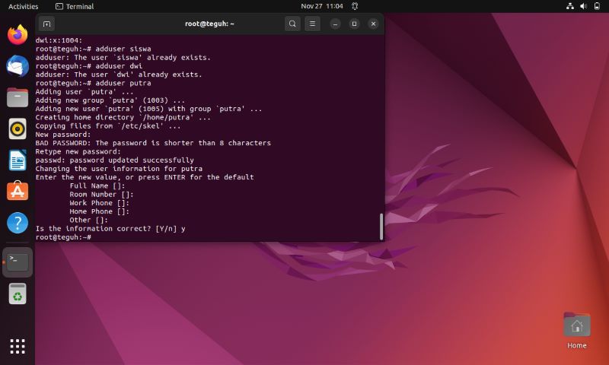Open the Help application
The height and width of the screenshot is (365, 609).
coord(18,223)
